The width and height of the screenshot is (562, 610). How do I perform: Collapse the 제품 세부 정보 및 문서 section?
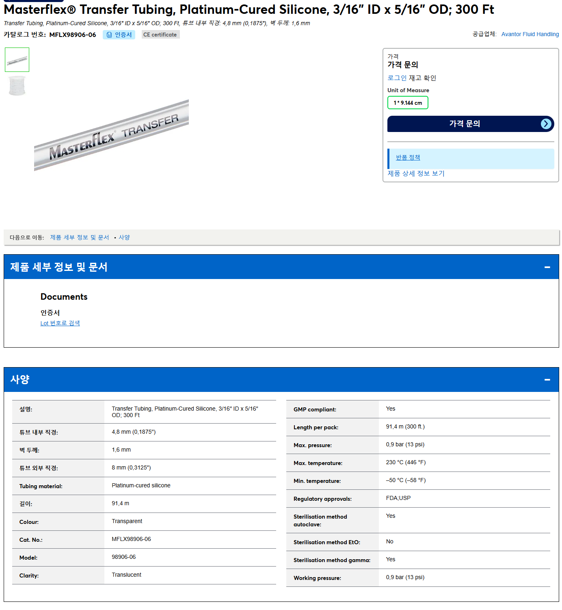tap(547, 267)
